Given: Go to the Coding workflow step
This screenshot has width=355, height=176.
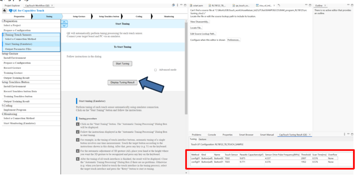Looking at the screenshot, I should [x=139, y=16].
